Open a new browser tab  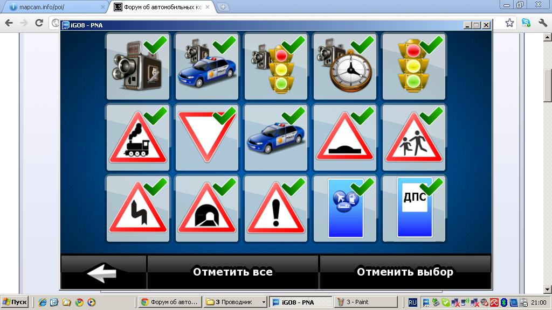[223, 7]
